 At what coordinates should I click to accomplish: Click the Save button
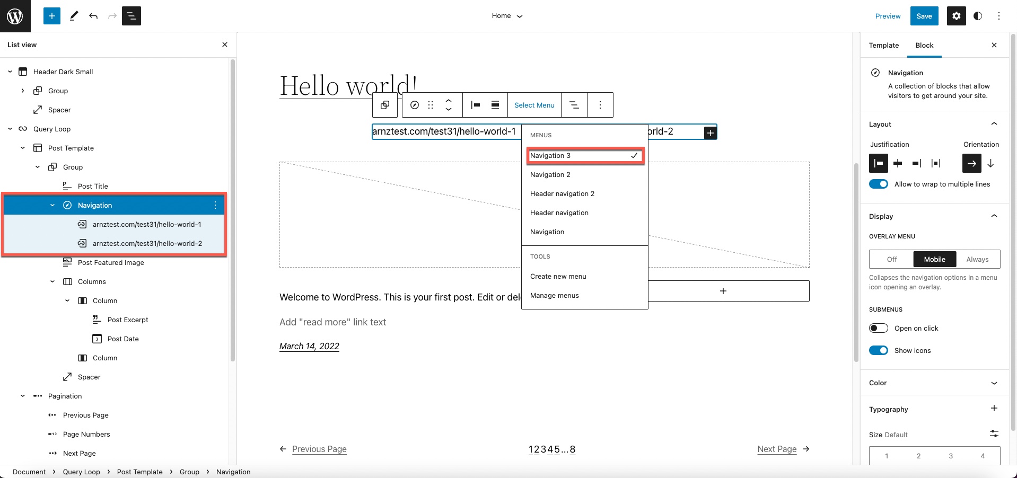[x=924, y=16]
